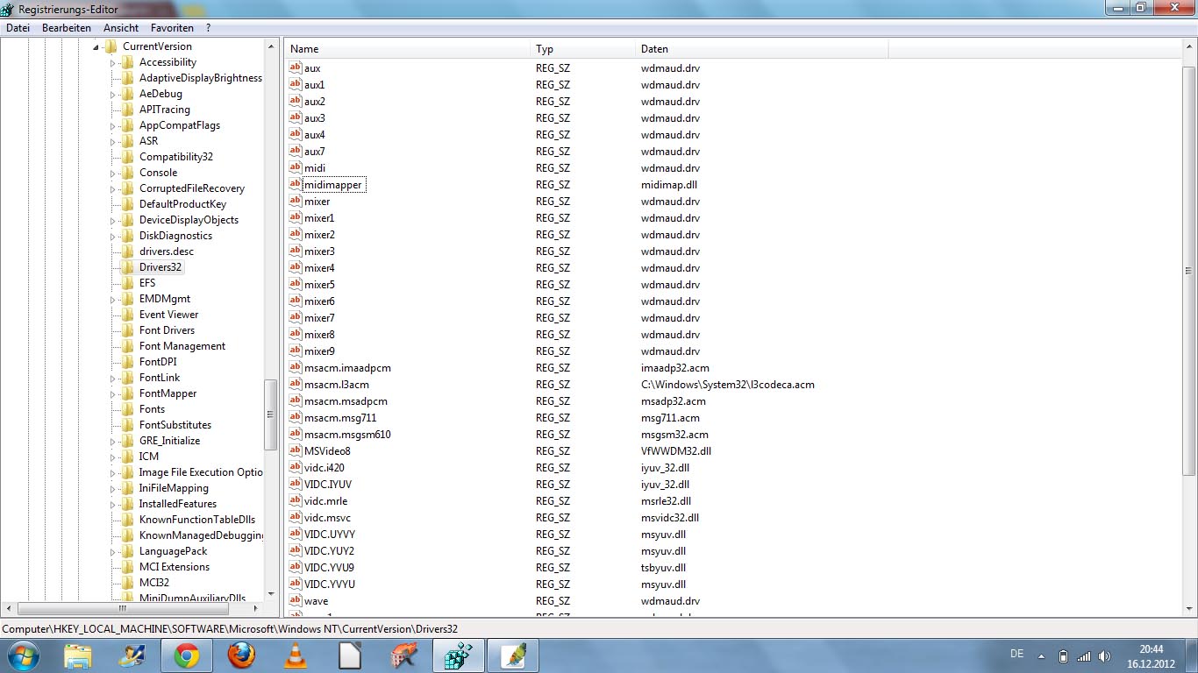Image resolution: width=1198 pixels, height=673 pixels.
Task: Collapse the CurrentVersion tree node
Action: click(96, 46)
